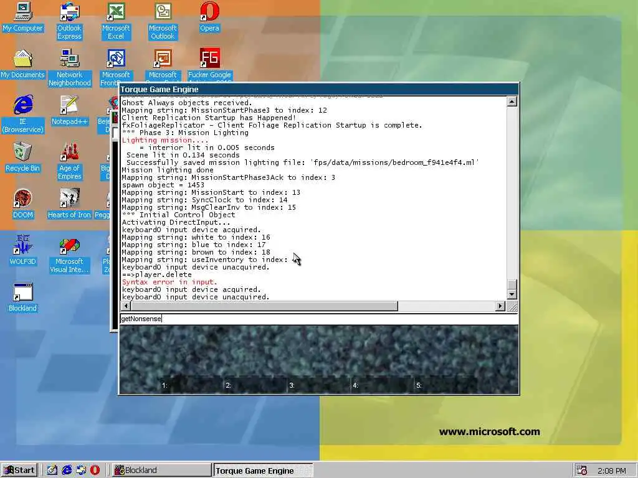Click system tray scheduler icon

pyautogui.click(x=582, y=471)
